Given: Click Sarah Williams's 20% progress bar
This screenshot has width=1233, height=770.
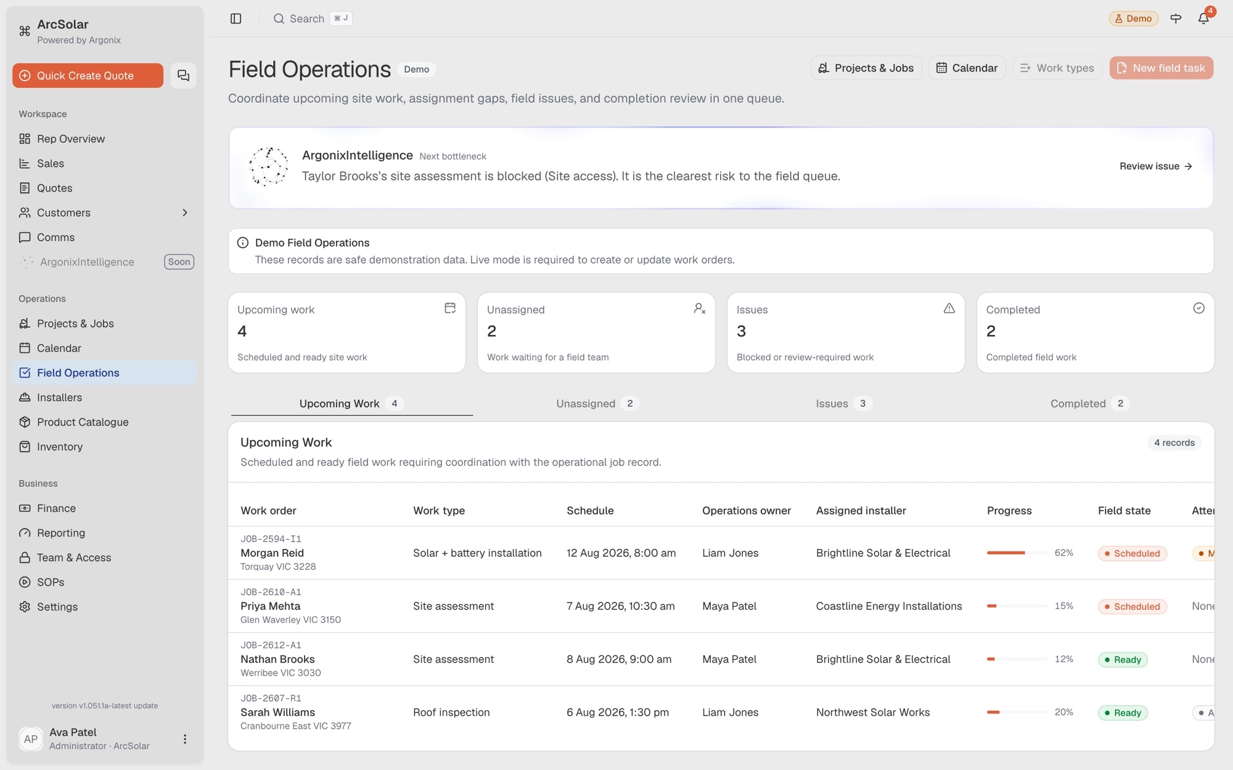Looking at the screenshot, I should coord(1017,712).
